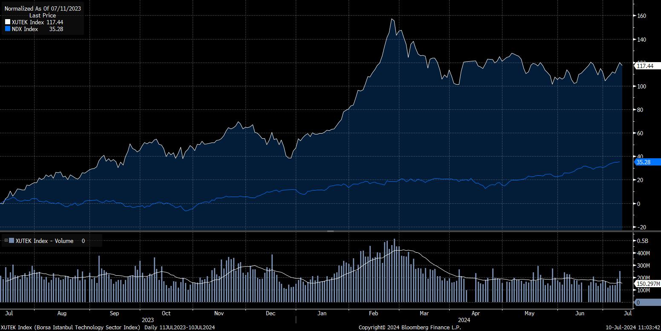Click the 150.297M volume average tag
661x331 pixels.
[x=647, y=284]
